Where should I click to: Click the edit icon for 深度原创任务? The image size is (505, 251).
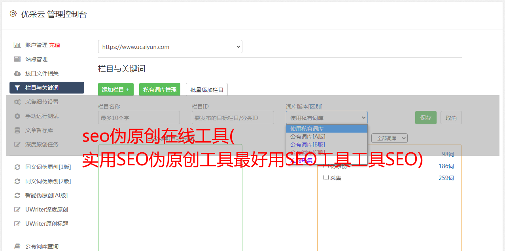[x=17, y=144]
